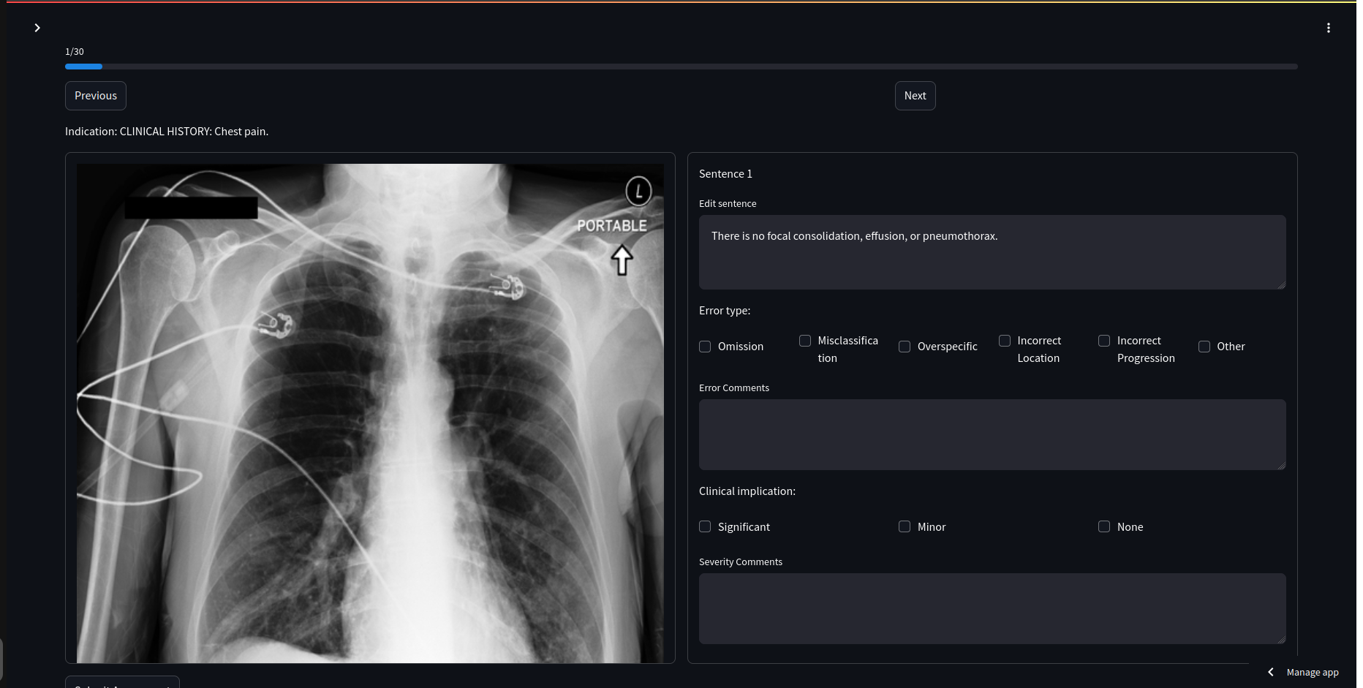The height and width of the screenshot is (688, 1363).
Task: Go to the Next case
Action: [915, 96]
